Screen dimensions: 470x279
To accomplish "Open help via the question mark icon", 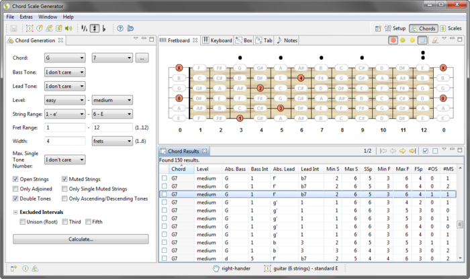I will click(120, 28).
